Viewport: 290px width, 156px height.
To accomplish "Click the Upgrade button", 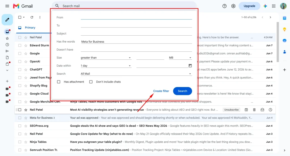I will pyautogui.click(x=249, y=6).
